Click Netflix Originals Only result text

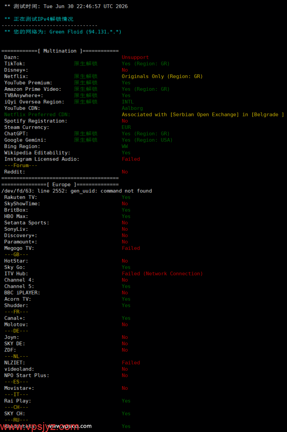(x=162, y=77)
